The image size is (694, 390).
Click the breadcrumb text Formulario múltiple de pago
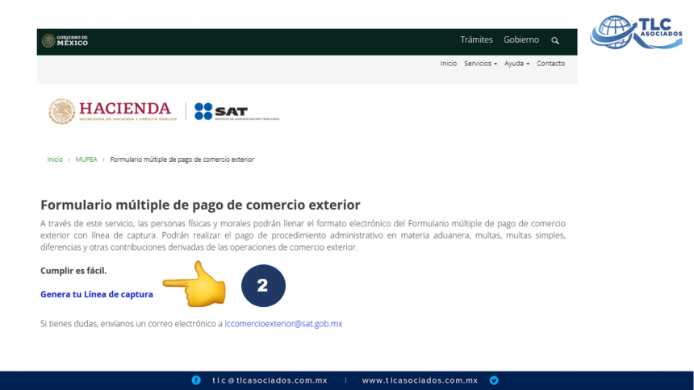click(182, 160)
